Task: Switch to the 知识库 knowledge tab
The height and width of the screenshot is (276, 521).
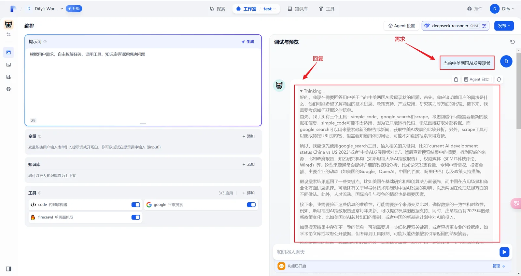Action: (298, 9)
